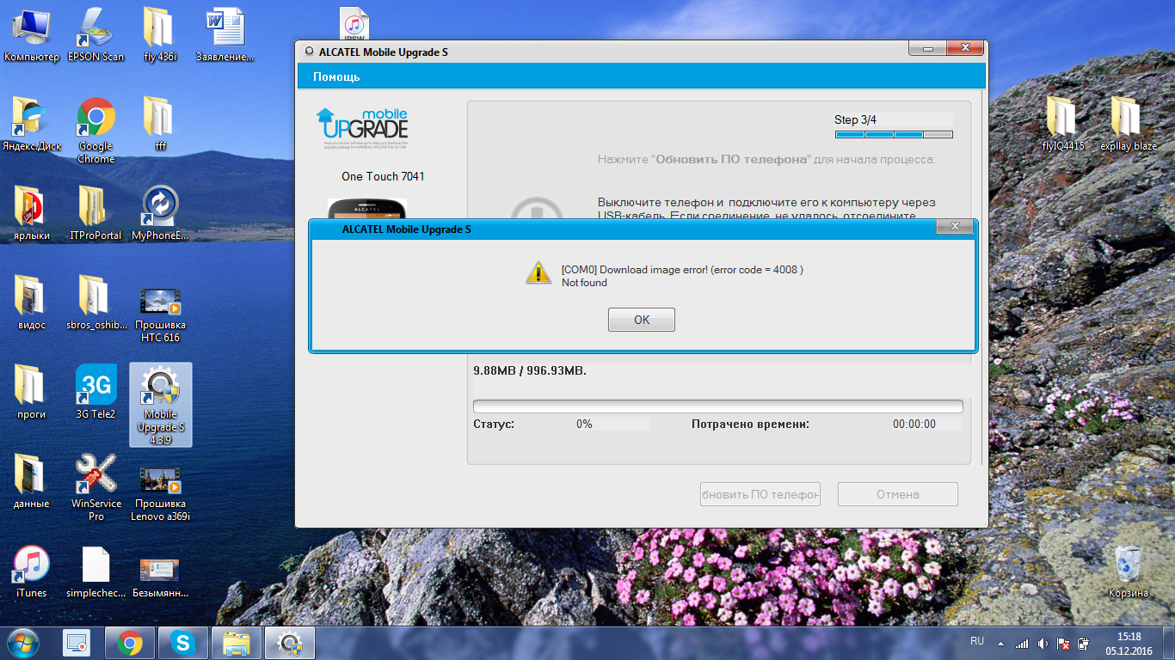Image resolution: width=1175 pixels, height=660 pixels.
Task: Click the RU language indicator
Action: coord(977,642)
